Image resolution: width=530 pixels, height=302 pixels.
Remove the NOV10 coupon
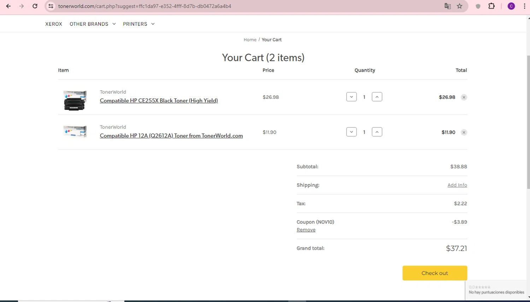306,230
